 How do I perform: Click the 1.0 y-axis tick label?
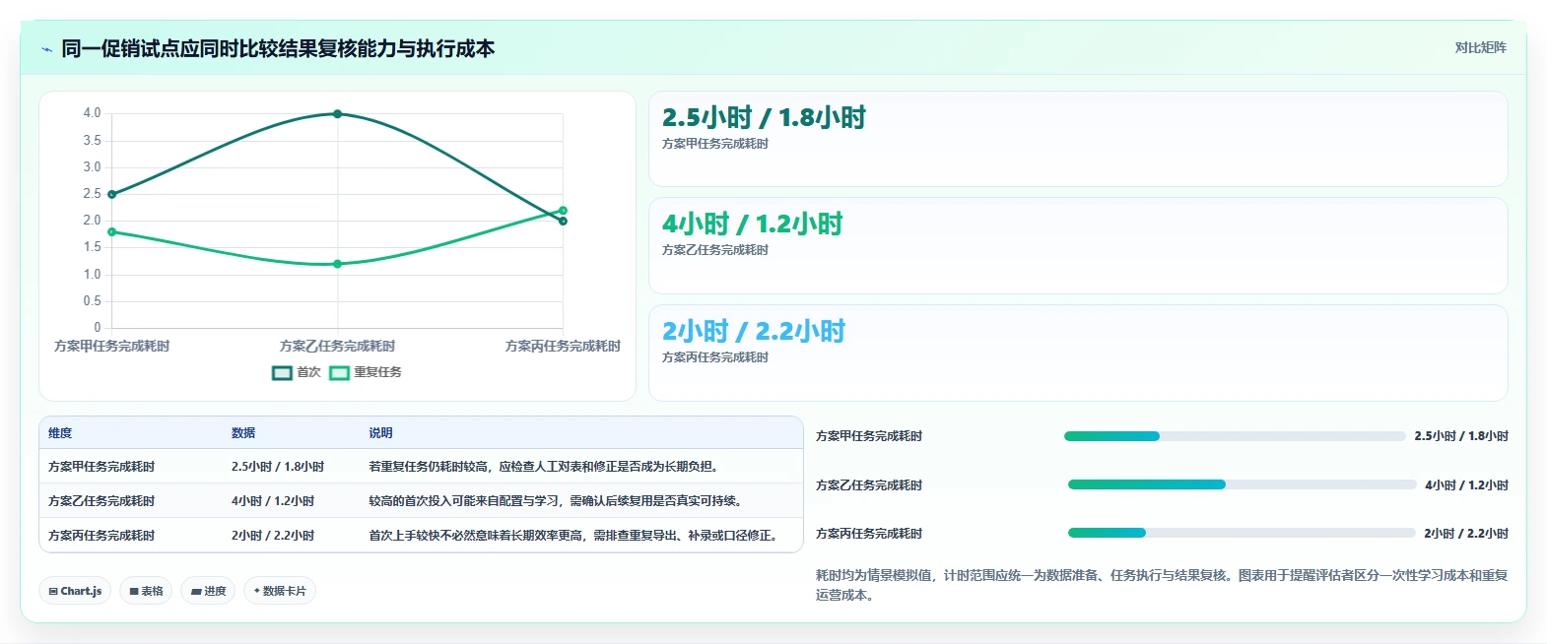tap(92, 275)
